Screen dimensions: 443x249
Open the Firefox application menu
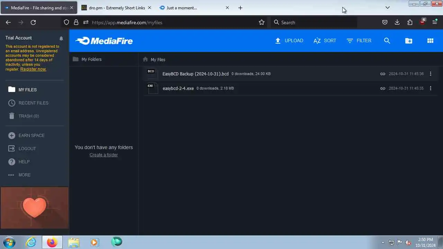pyautogui.click(x=435, y=22)
